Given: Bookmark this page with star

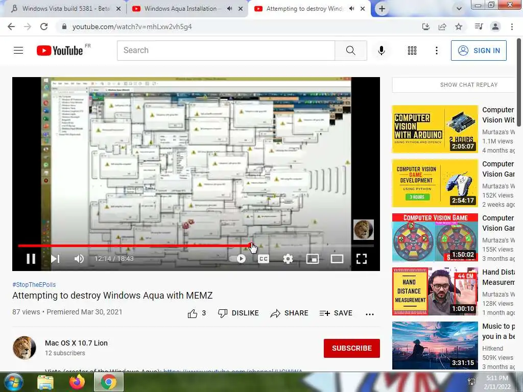Looking at the screenshot, I should click(x=459, y=27).
